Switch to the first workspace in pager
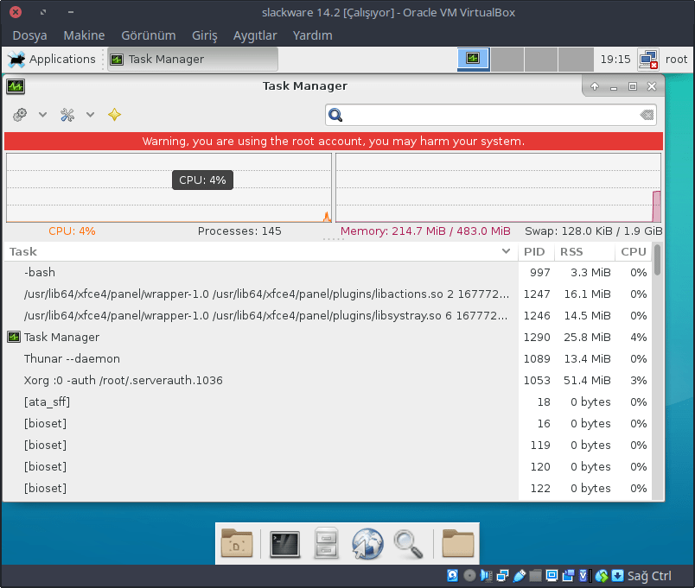 click(474, 60)
